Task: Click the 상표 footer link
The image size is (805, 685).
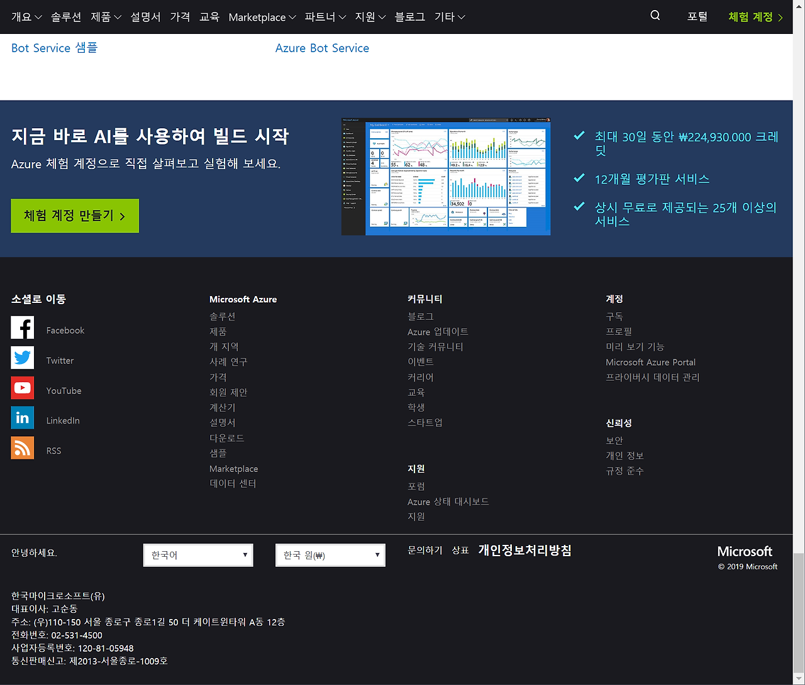Action: [460, 550]
